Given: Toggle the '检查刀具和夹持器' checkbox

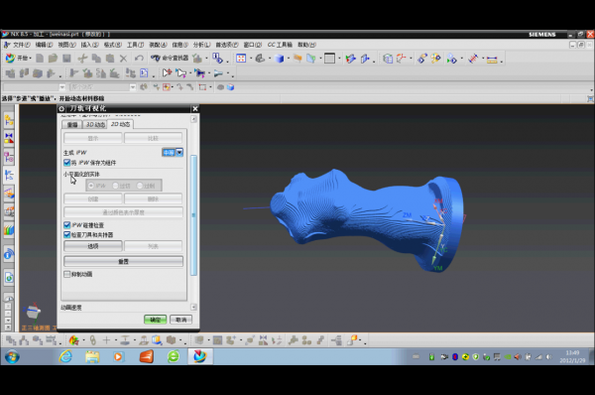Looking at the screenshot, I should tap(67, 235).
